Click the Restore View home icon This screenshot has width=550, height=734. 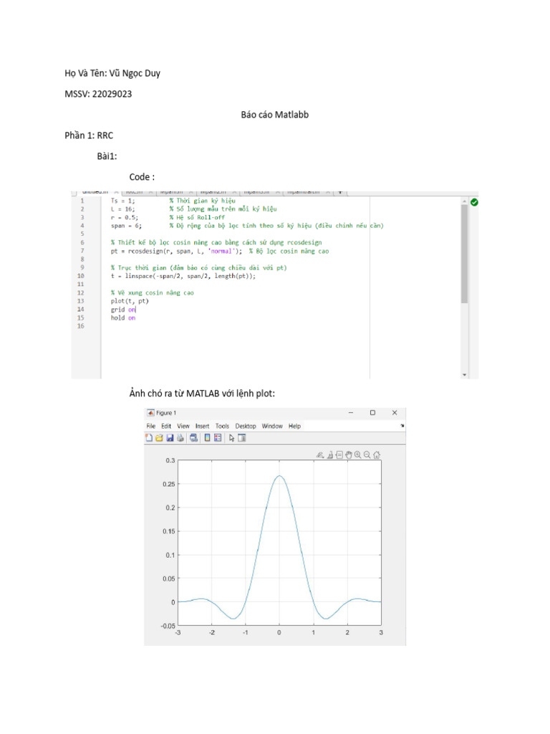click(x=377, y=454)
